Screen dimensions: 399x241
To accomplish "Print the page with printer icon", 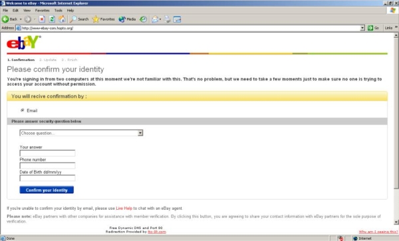I will coord(167,19).
